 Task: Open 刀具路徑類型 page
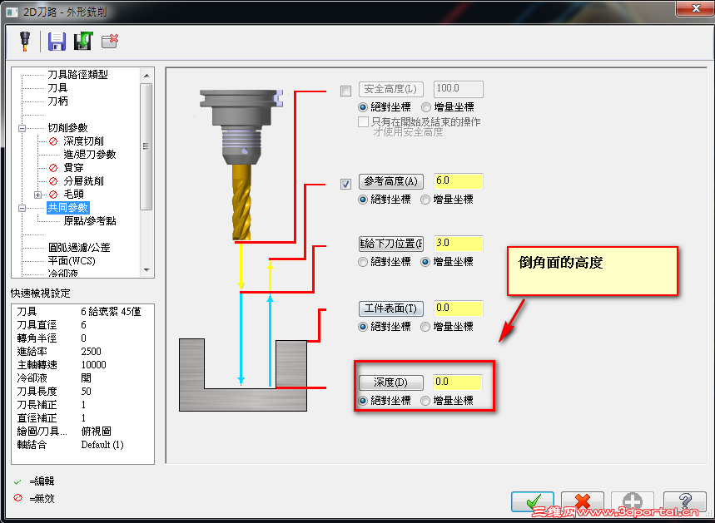pyautogui.click(x=77, y=74)
